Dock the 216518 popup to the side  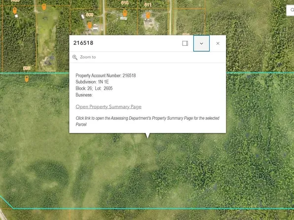pos(185,43)
